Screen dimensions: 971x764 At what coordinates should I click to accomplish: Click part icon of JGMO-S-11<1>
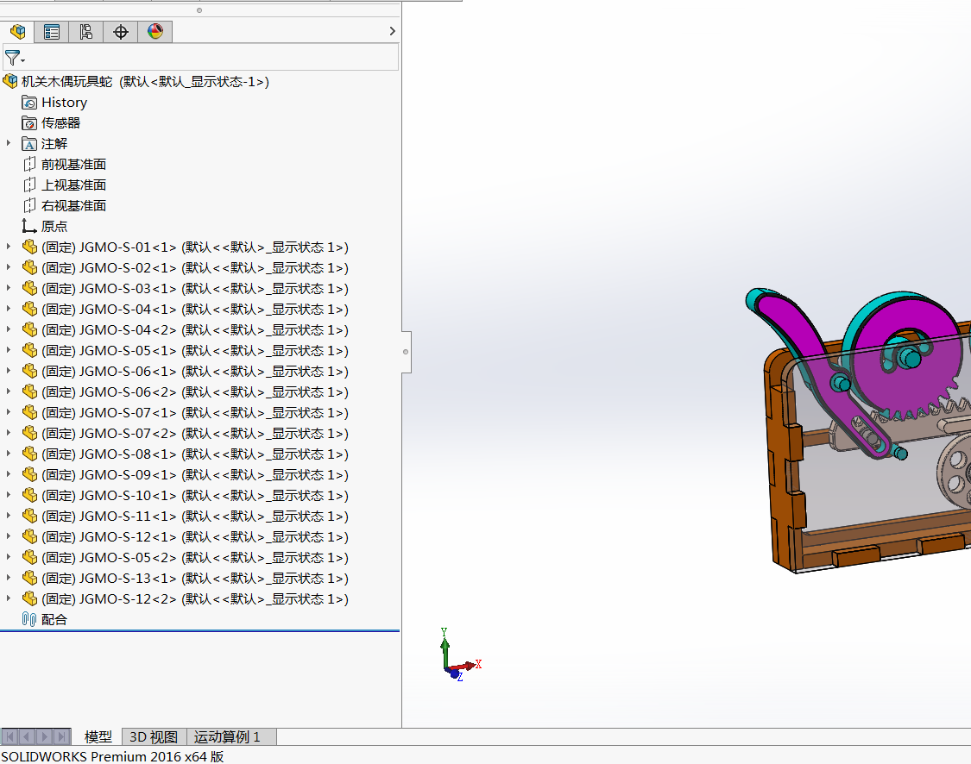tap(29, 516)
